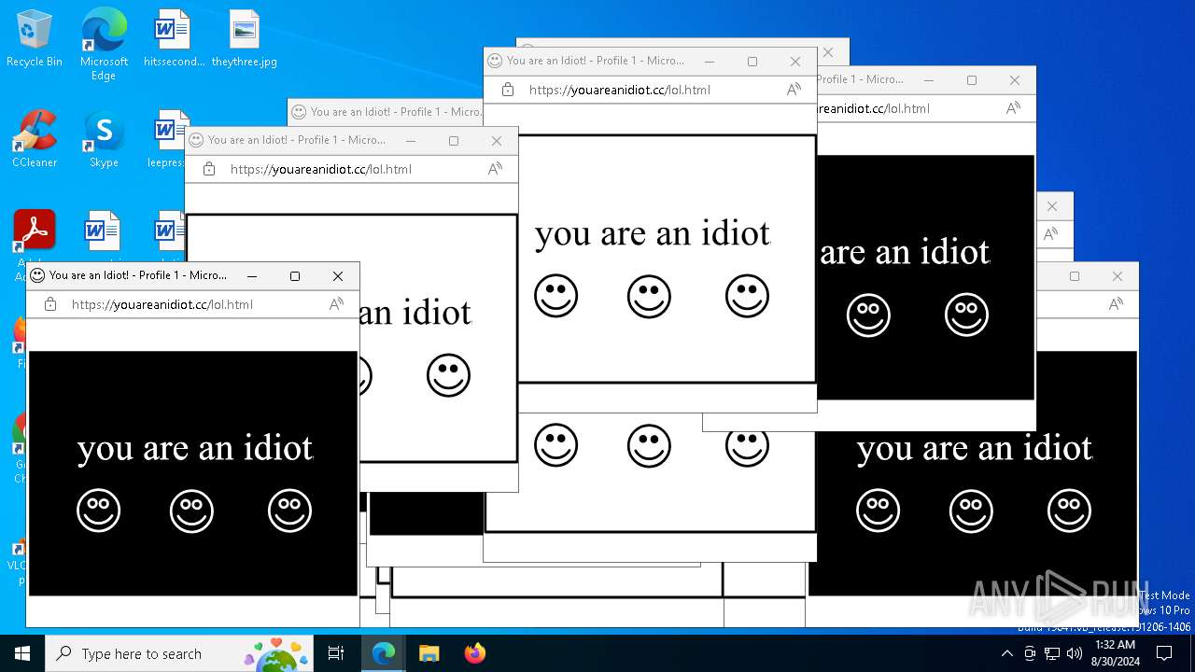Maximize the upper-right black popup window

[972, 80]
